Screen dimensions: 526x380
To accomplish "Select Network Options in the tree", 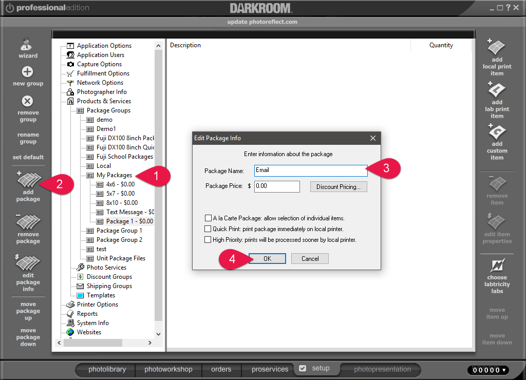I will point(100,83).
